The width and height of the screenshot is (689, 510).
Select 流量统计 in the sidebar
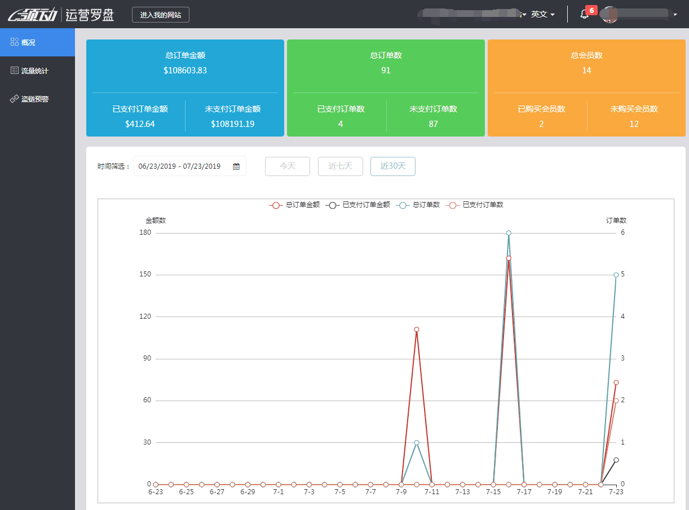pos(35,71)
